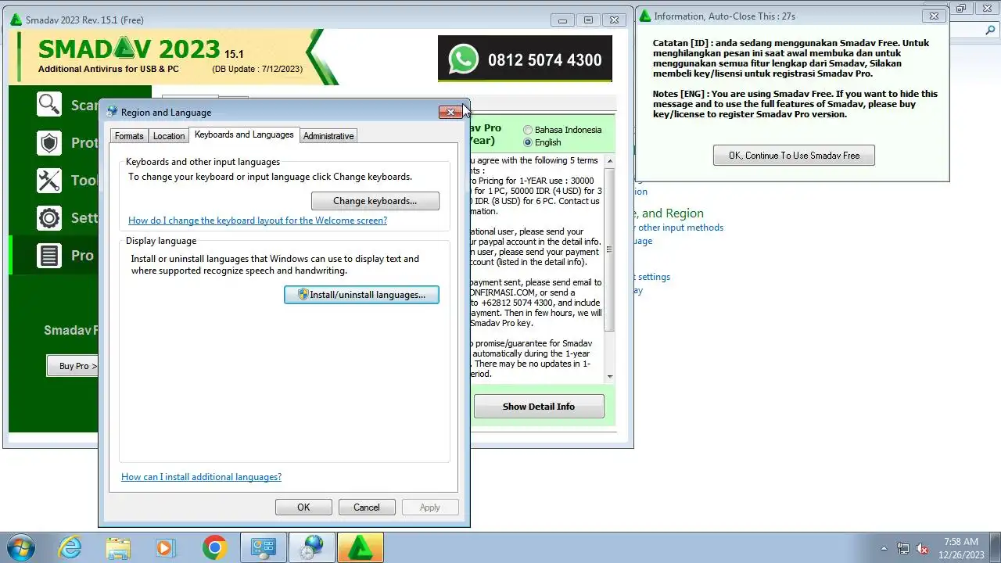Viewport: 1001px width, 563px height.
Task: Open 'How can I install additional languages?' link
Action: click(x=201, y=477)
